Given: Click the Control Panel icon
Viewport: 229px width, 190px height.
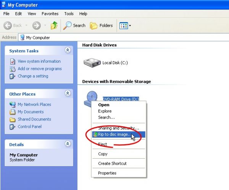Looking at the screenshot, I should (13, 127).
